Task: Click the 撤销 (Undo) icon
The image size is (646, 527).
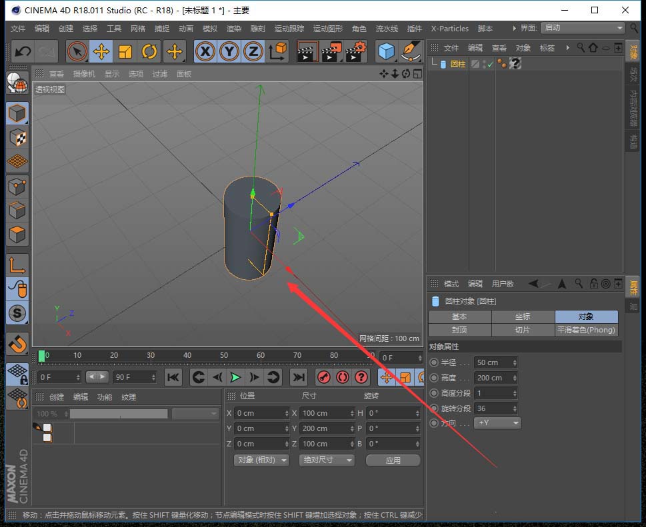Action: pyautogui.click(x=23, y=51)
